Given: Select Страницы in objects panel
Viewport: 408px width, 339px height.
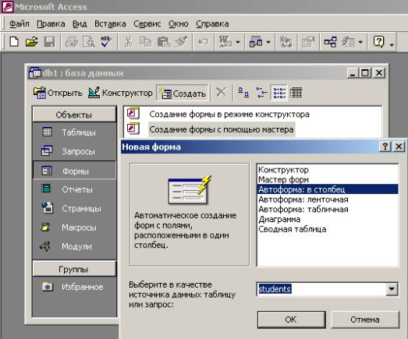Looking at the screenshot, I should tap(74, 208).
